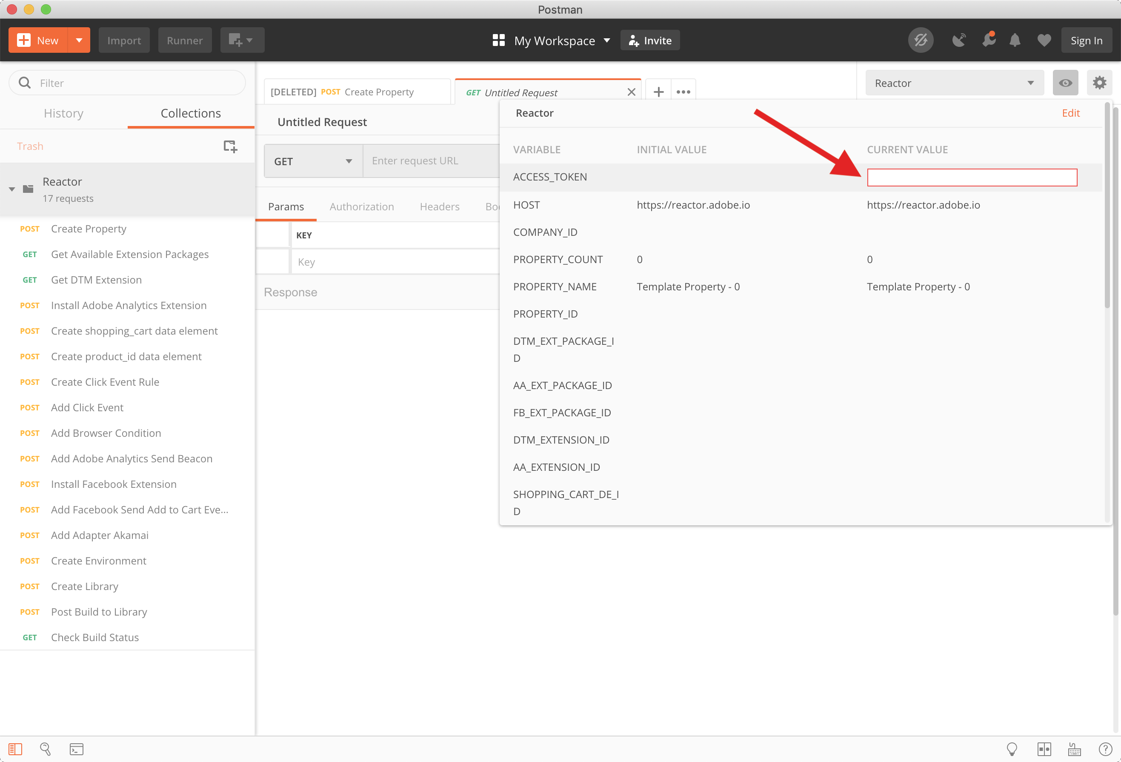Click the New Collection icon in sidebar
The width and height of the screenshot is (1121, 762).
(x=231, y=146)
